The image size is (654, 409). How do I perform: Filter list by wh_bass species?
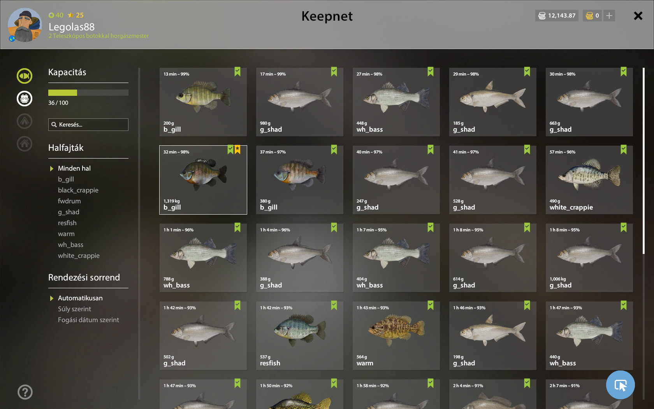[x=70, y=245]
